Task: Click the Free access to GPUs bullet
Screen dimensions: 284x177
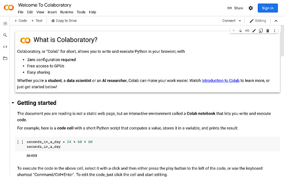Action: (46, 66)
